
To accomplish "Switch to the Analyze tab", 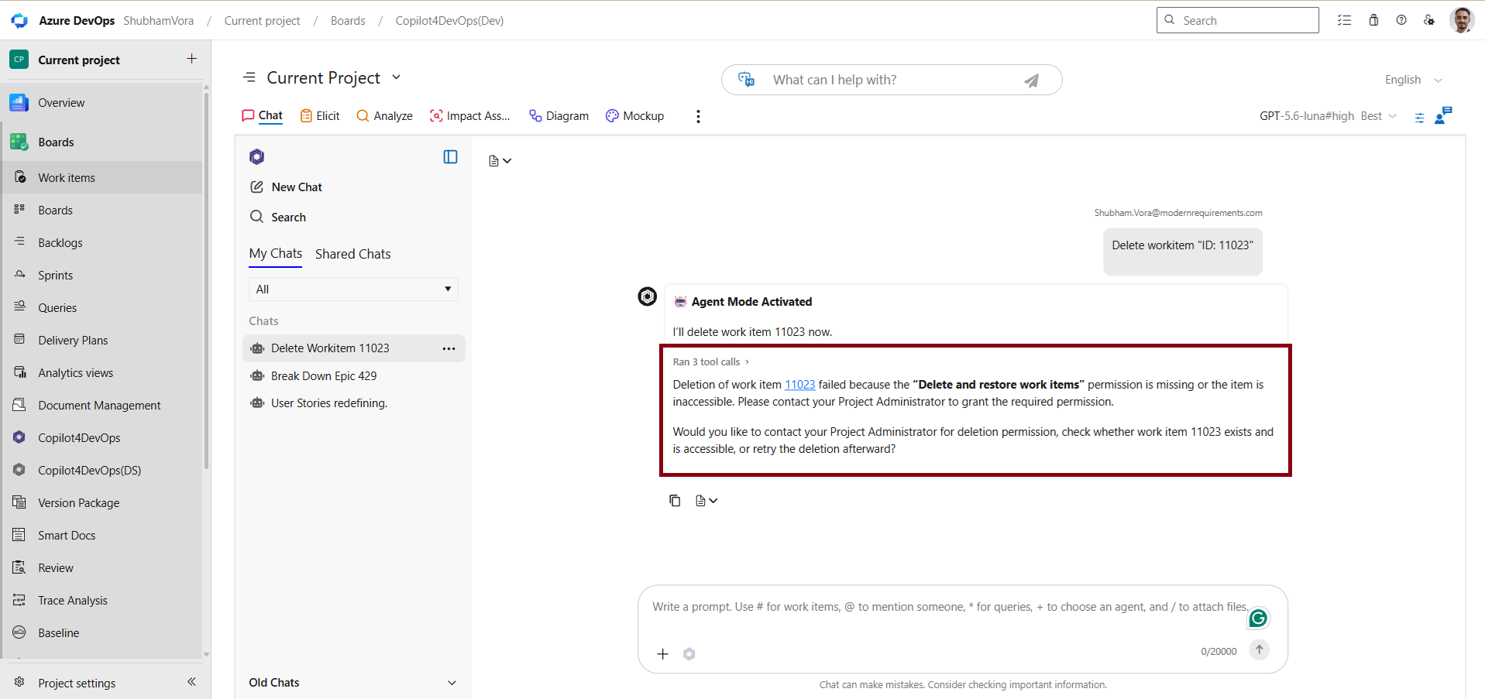I will (x=384, y=116).
